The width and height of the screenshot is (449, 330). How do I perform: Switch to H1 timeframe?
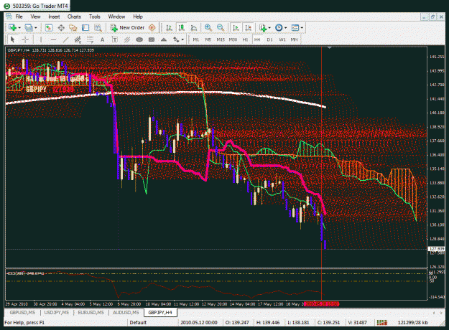[245, 39]
